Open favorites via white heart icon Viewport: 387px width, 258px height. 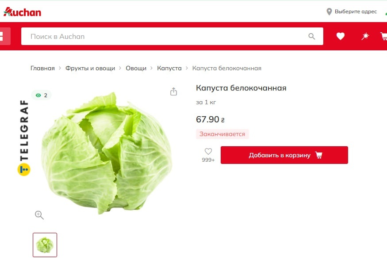(341, 36)
